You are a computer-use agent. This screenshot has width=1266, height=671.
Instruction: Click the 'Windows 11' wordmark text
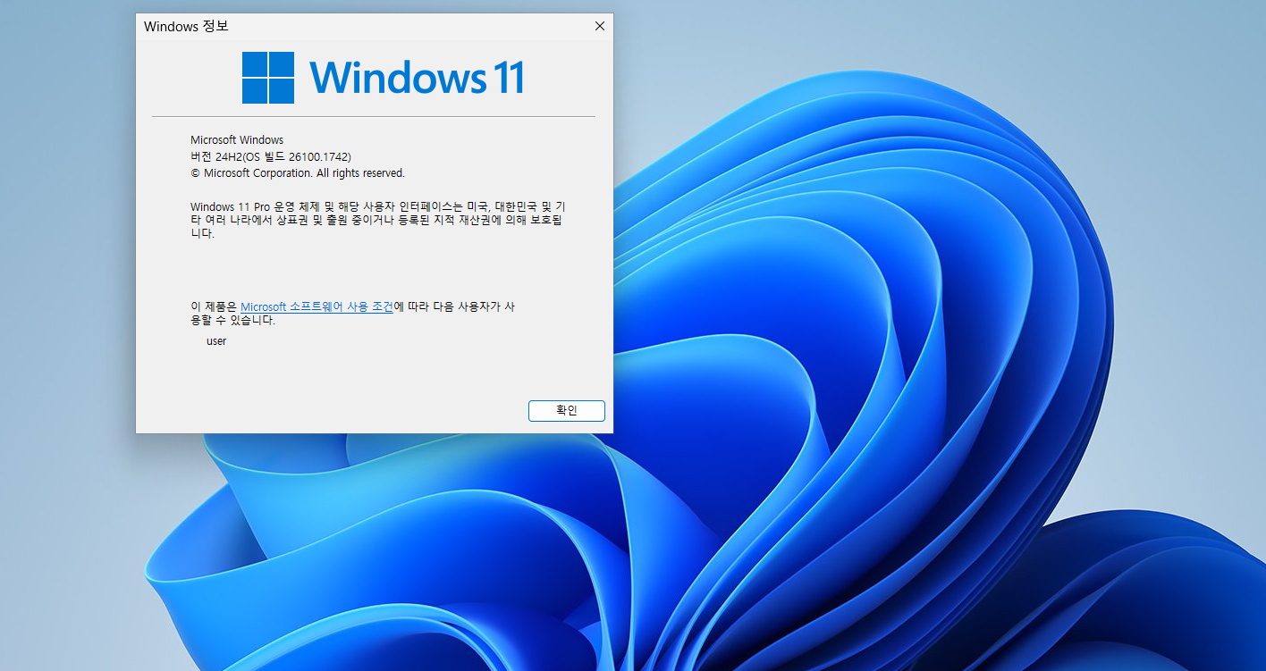pos(417,78)
